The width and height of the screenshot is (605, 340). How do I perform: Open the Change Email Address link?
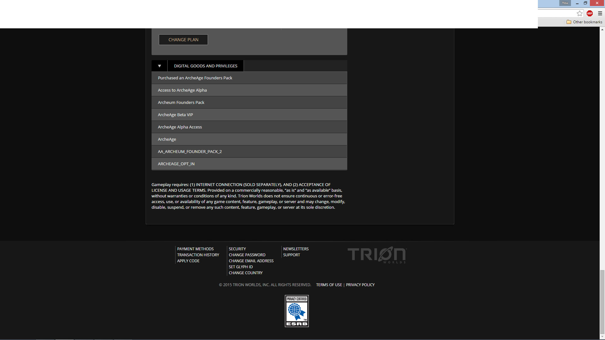[x=251, y=261]
